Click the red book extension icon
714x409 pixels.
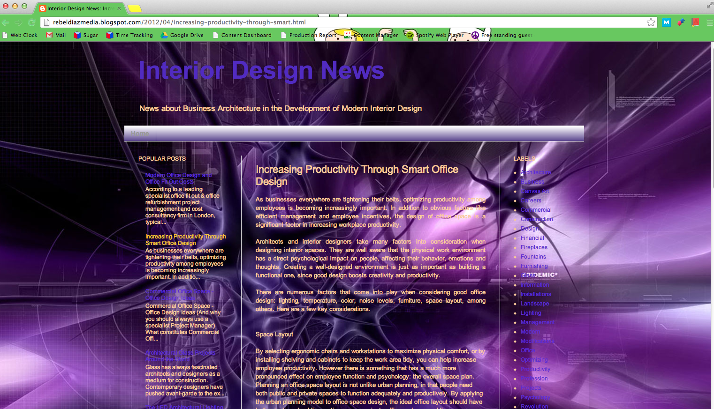tap(695, 22)
